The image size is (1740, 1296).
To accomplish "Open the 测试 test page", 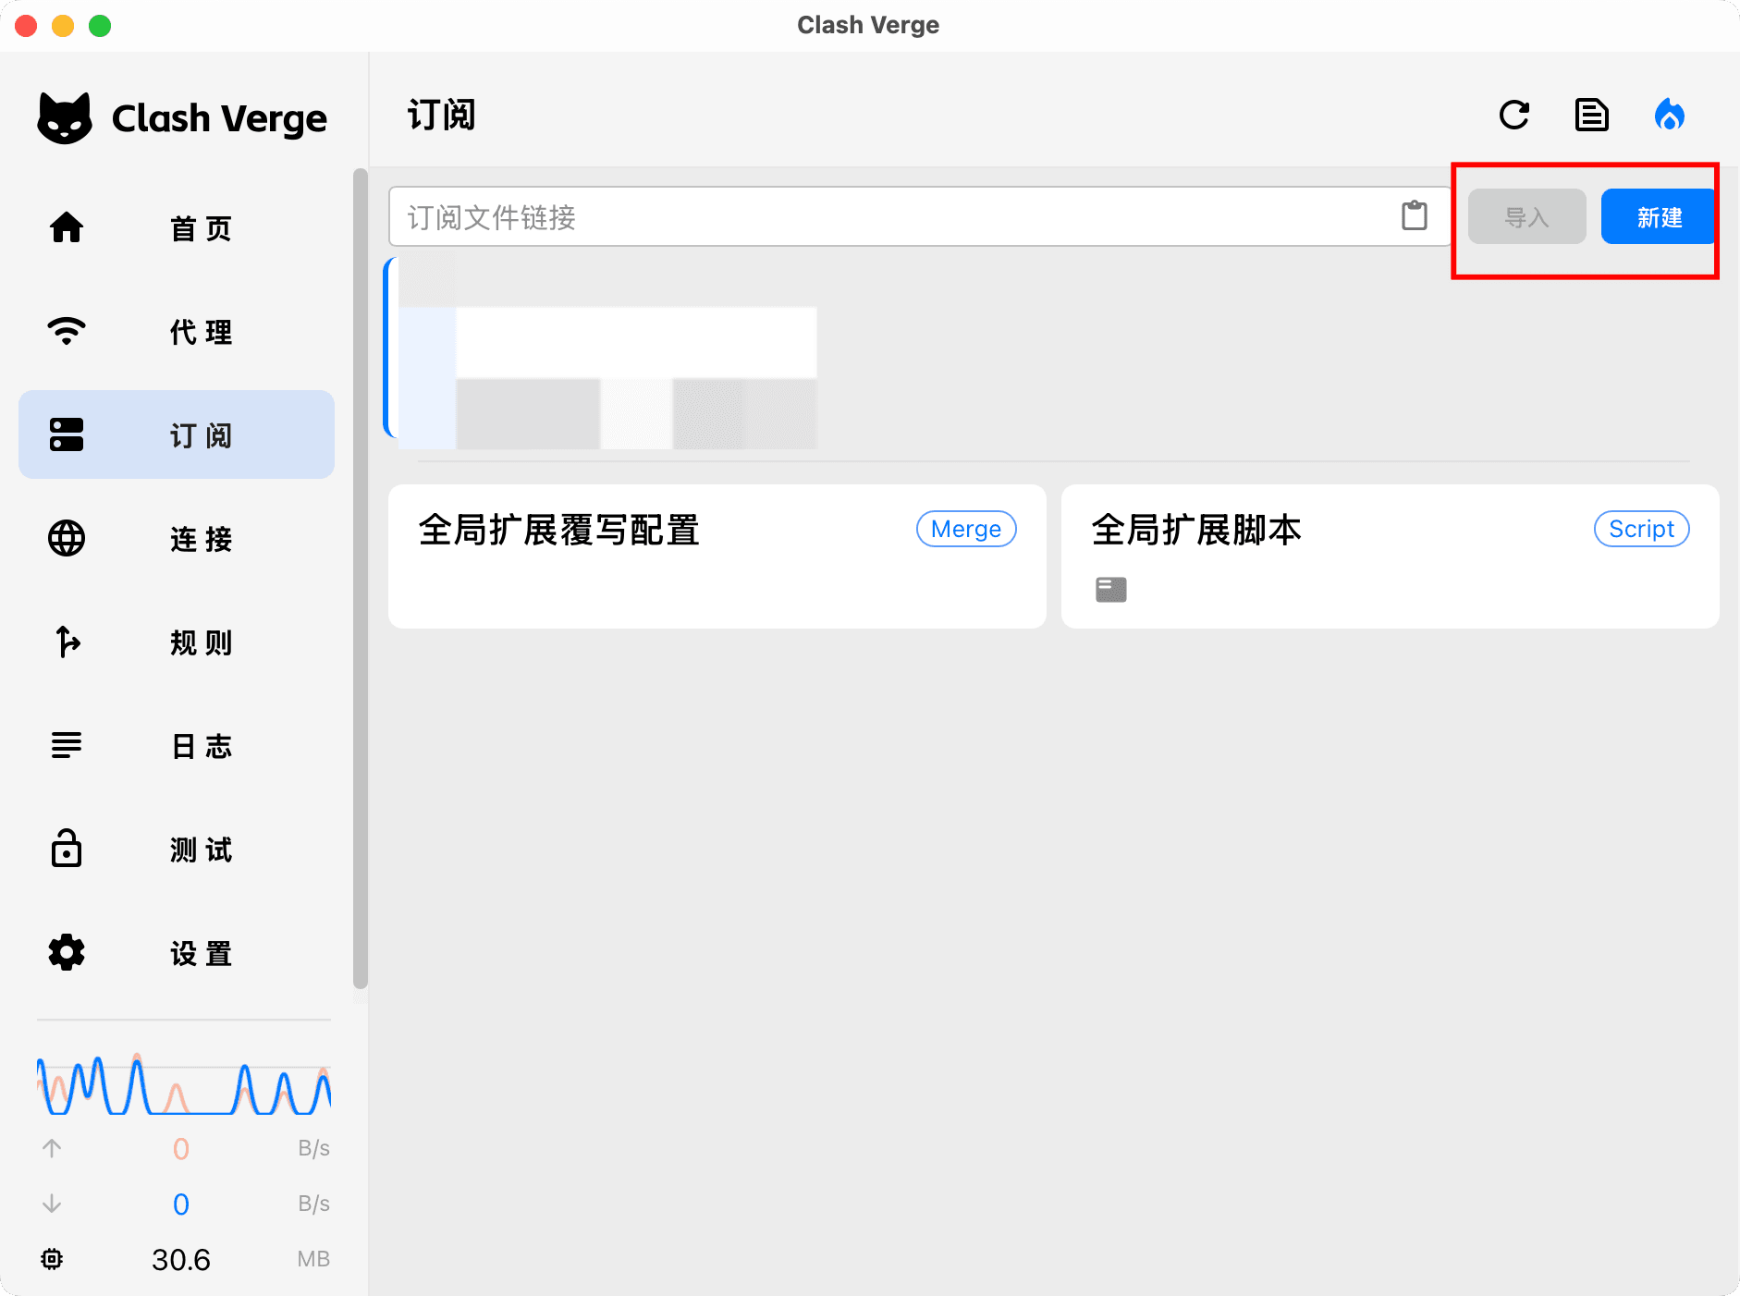I will 177,849.
